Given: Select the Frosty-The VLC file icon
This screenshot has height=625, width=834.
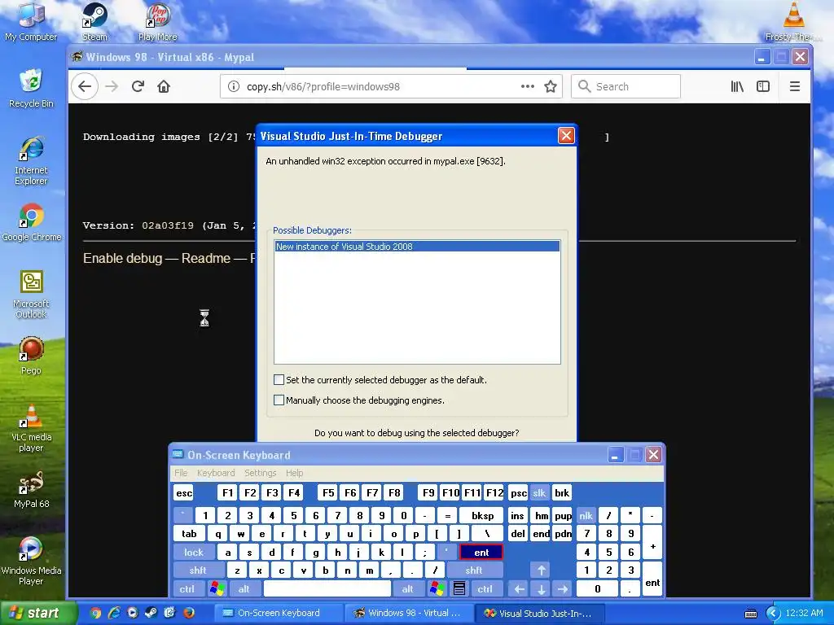Looking at the screenshot, I should coord(793,22).
